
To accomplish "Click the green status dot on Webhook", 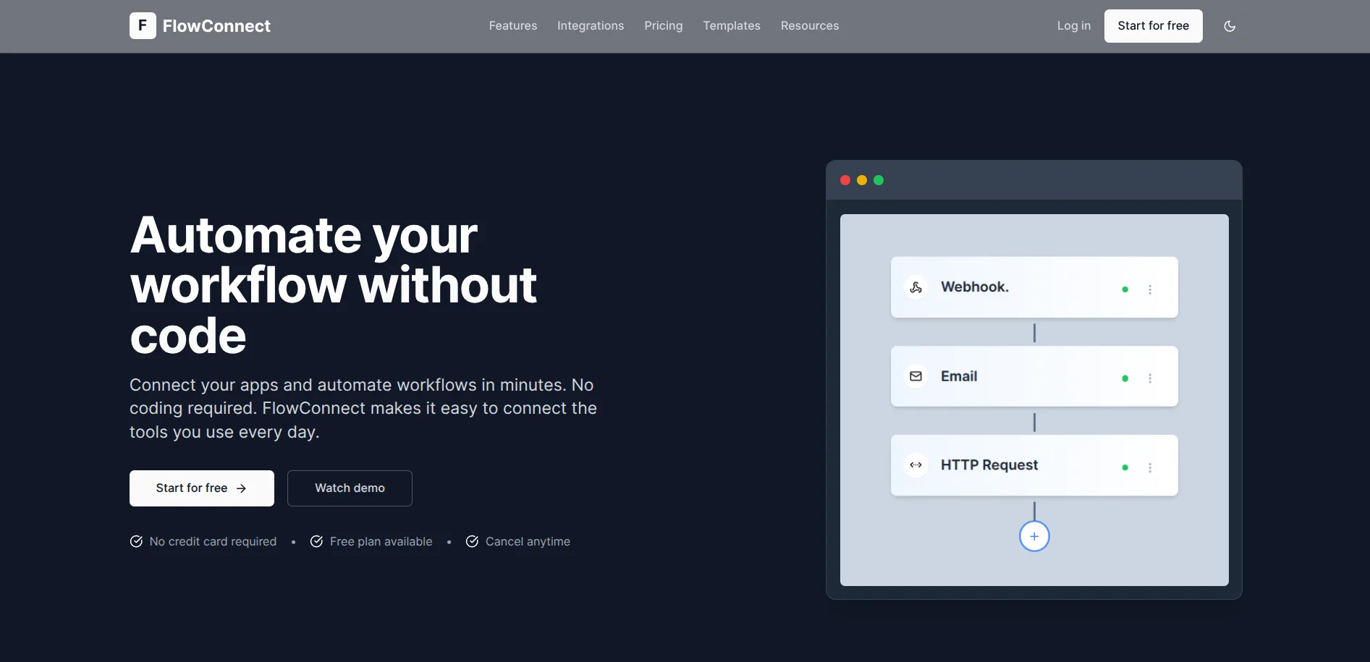I will (x=1125, y=289).
